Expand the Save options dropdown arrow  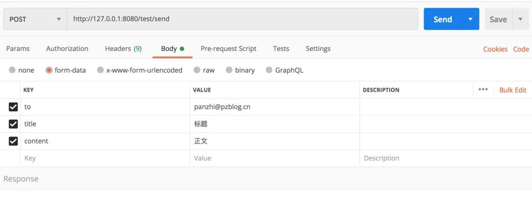pyautogui.click(x=520, y=19)
